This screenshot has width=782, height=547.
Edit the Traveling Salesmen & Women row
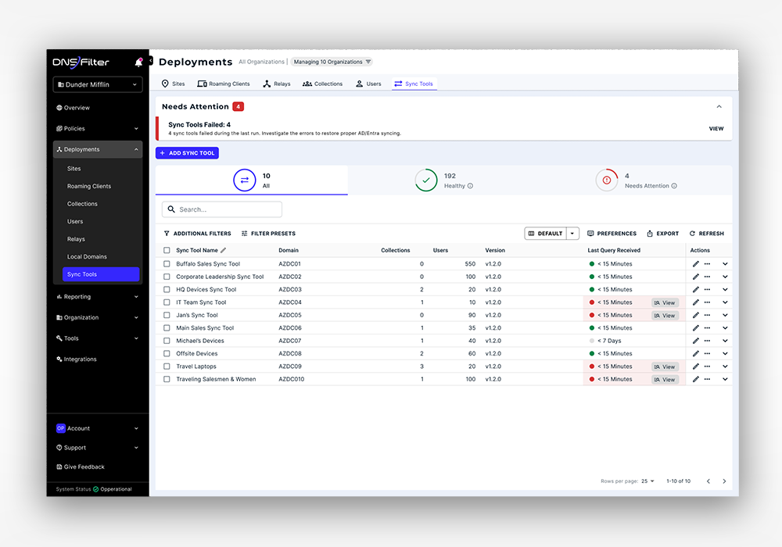click(696, 379)
